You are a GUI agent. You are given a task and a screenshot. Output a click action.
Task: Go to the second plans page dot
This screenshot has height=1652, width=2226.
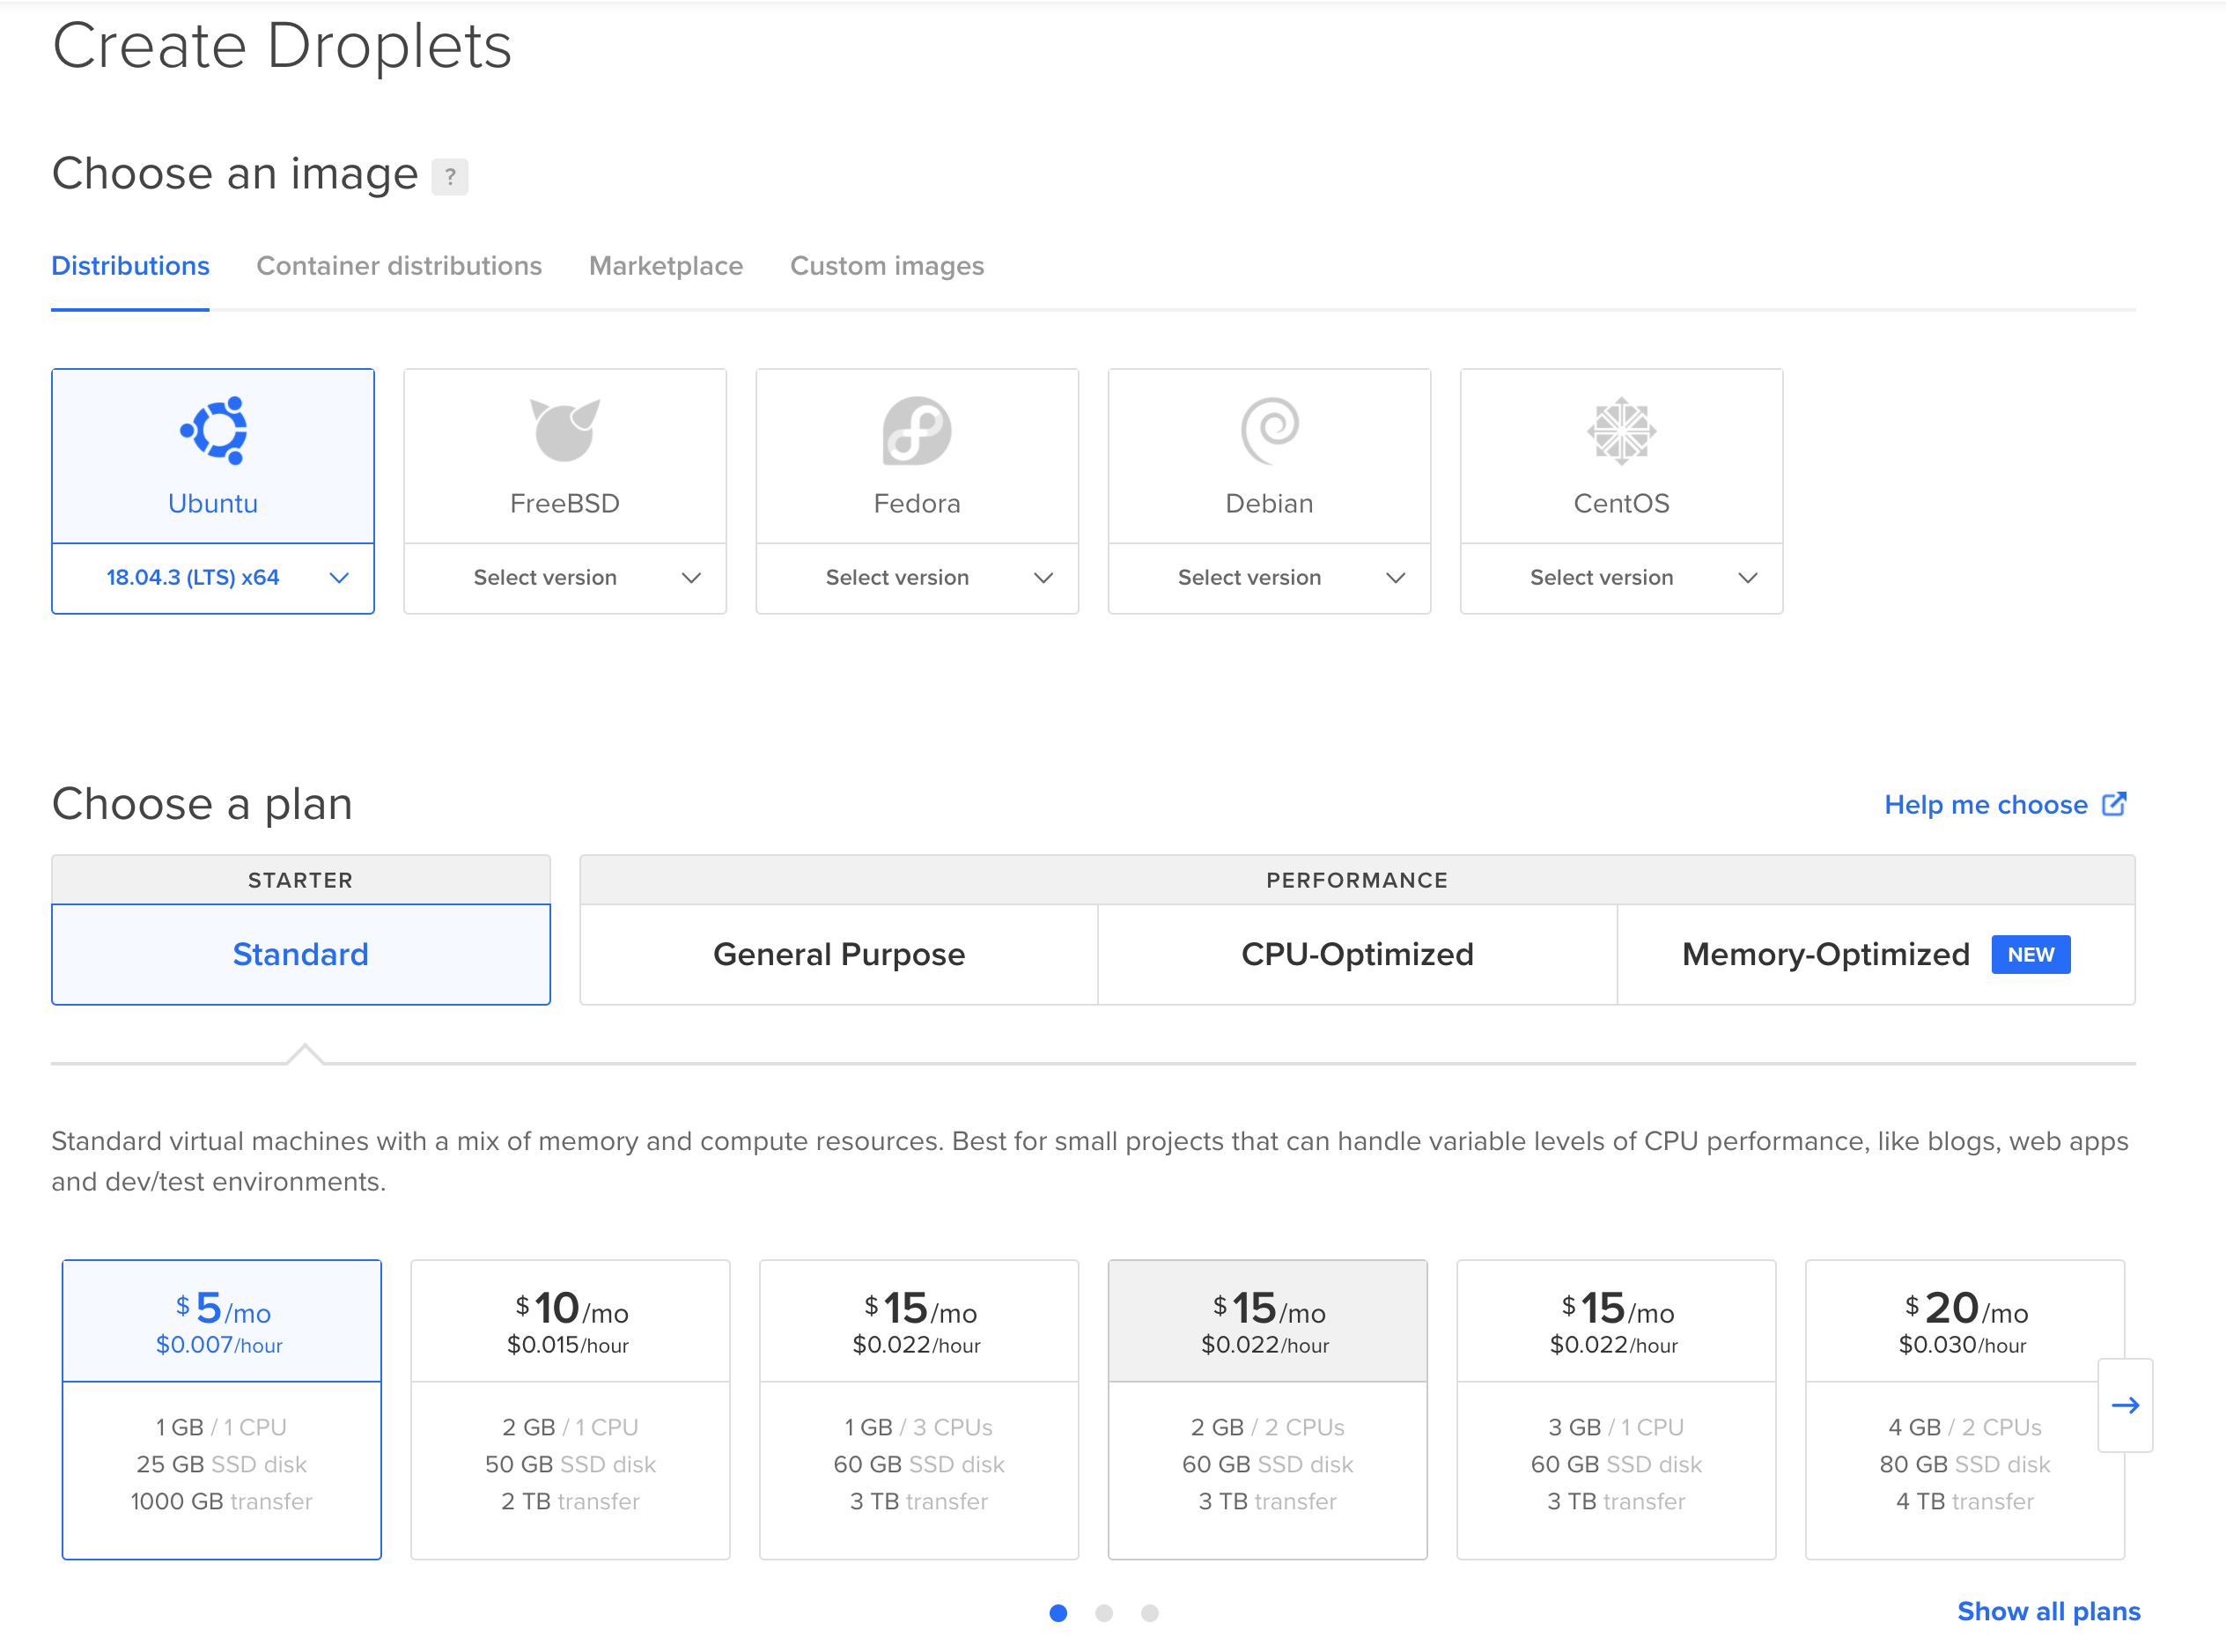[1104, 1613]
